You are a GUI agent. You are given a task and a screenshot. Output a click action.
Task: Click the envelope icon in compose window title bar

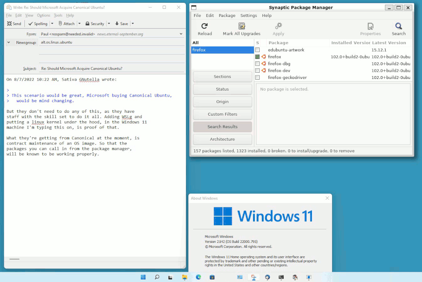point(9,7)
